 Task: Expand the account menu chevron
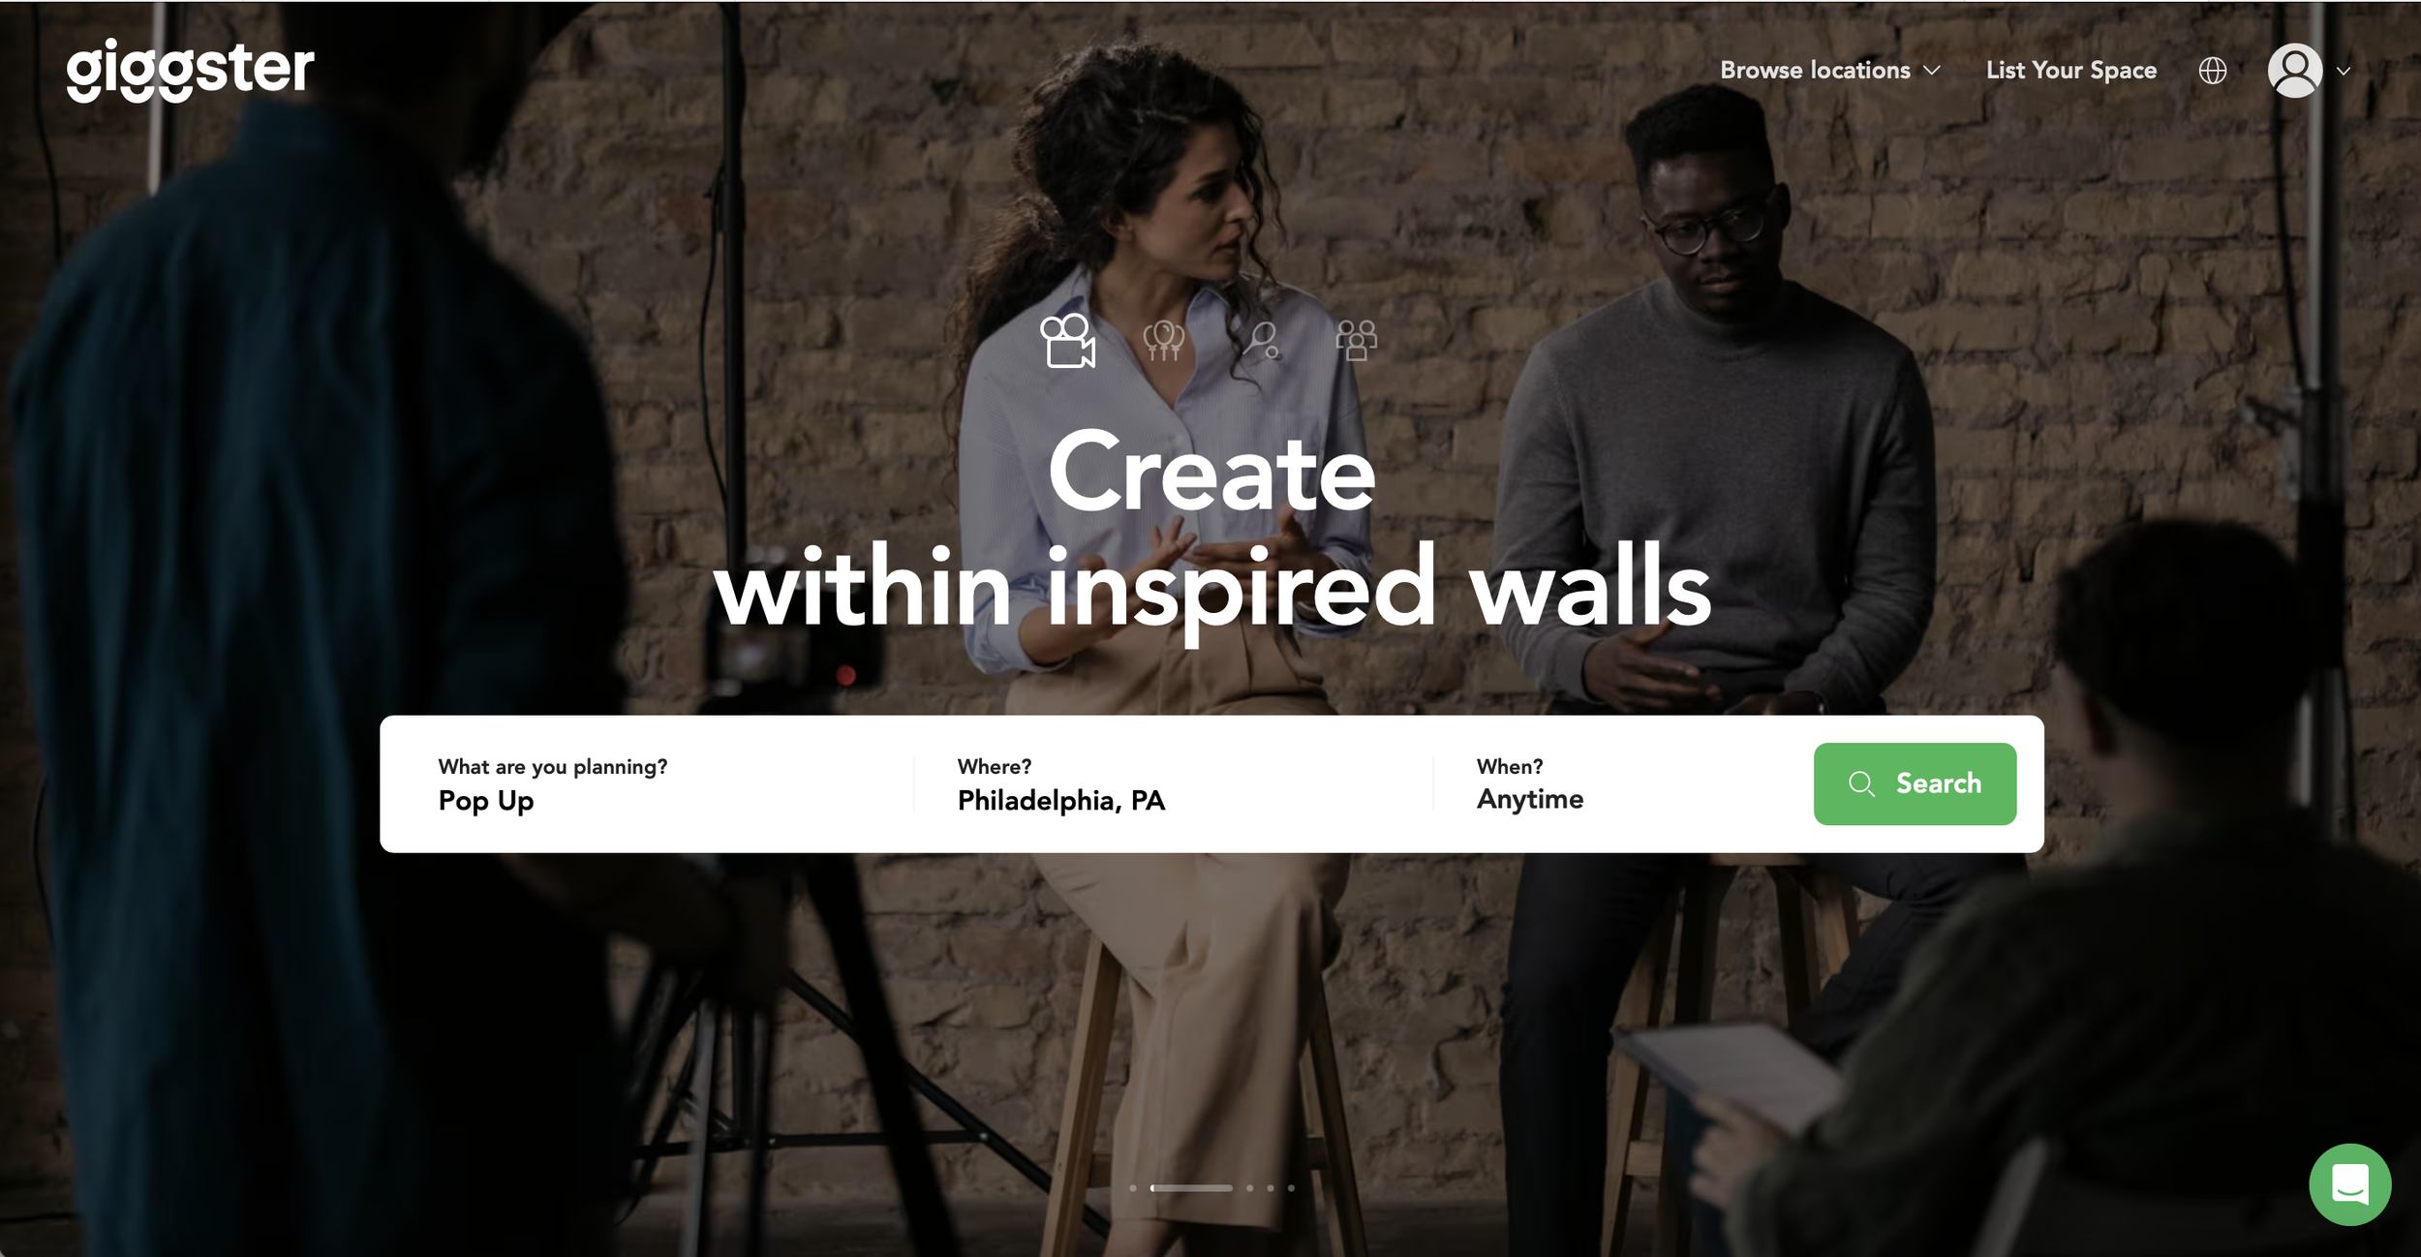2344,71
